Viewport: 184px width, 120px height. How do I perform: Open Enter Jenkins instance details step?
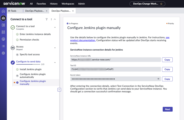(35, 34)
